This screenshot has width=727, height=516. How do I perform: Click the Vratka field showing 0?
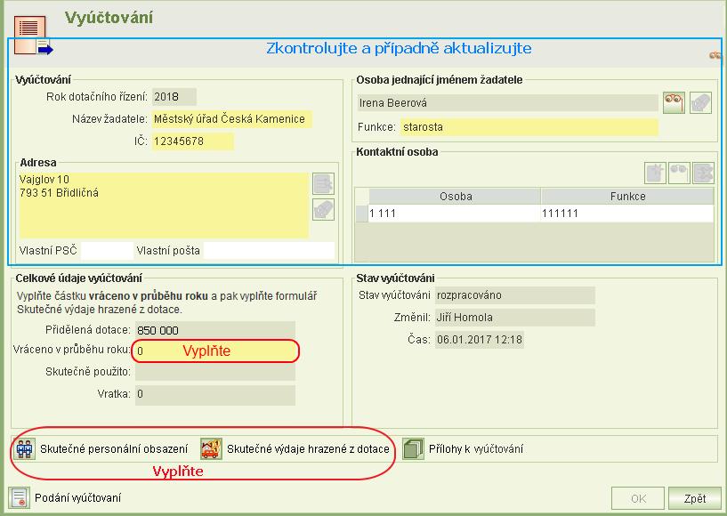215,396
